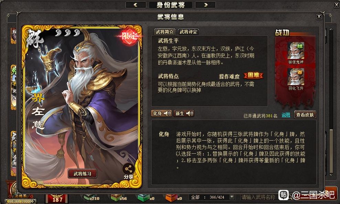Click the 查看皮肤 button
340x204 pixels.
tap(305, 115)
